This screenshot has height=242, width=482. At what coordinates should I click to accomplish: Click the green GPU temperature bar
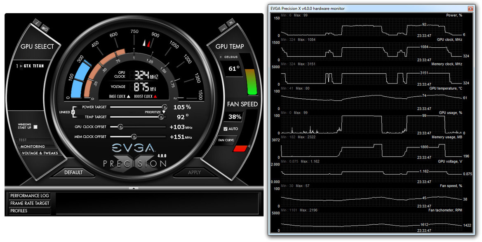252,82
